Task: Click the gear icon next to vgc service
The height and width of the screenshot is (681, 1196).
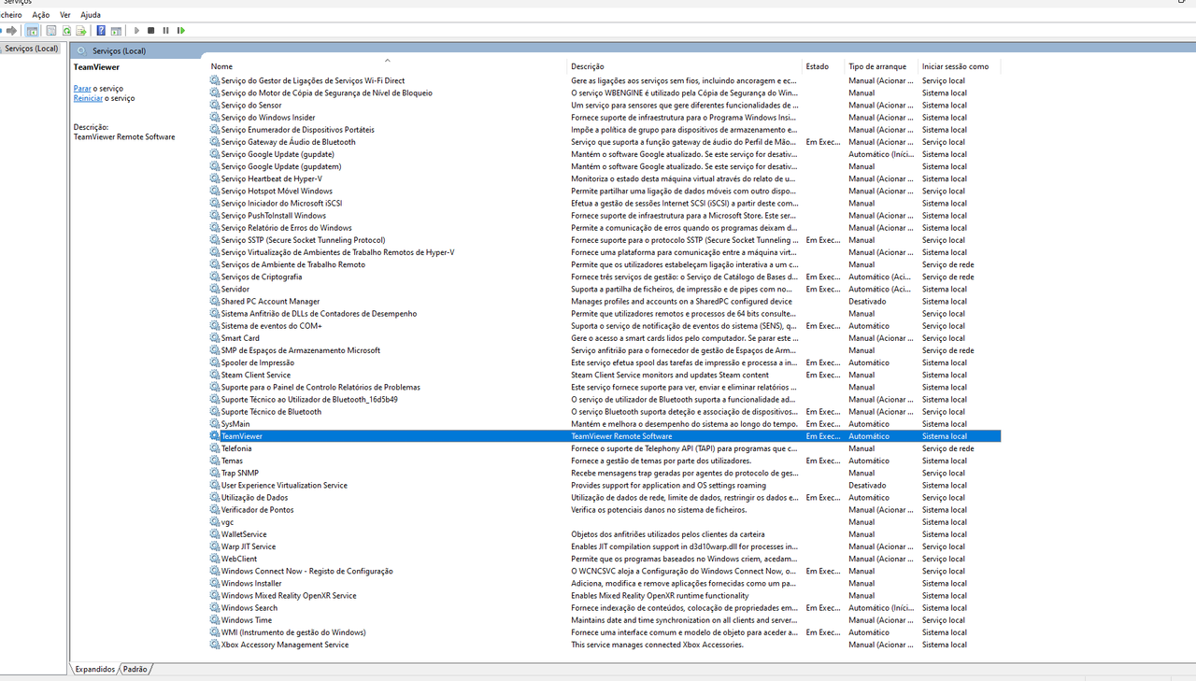Action: (215, 522)
